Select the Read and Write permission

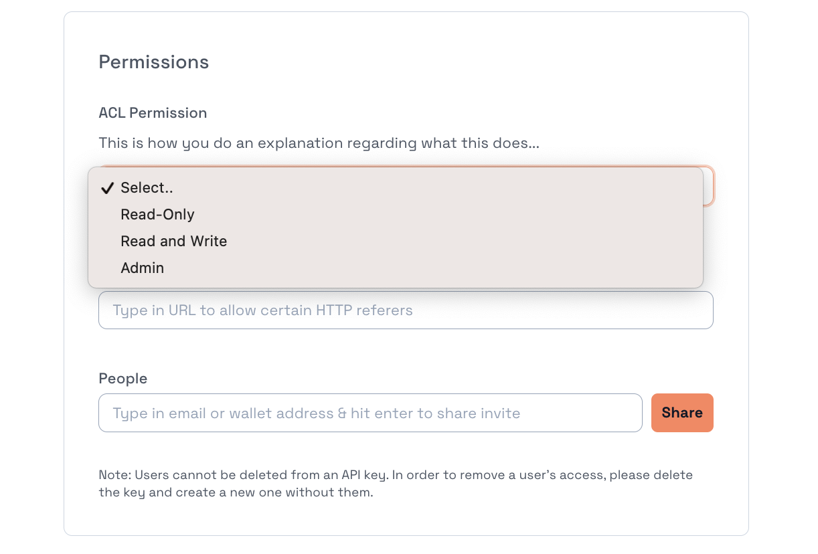pyautogui.click(x=173, y=242)
